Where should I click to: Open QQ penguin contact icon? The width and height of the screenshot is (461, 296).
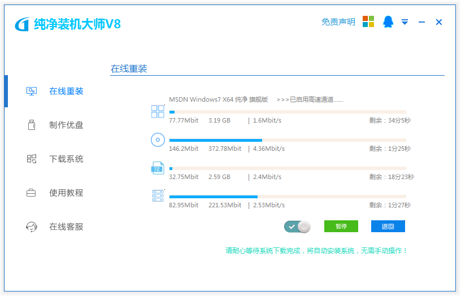pyautogui.click(x=388, y=22)
